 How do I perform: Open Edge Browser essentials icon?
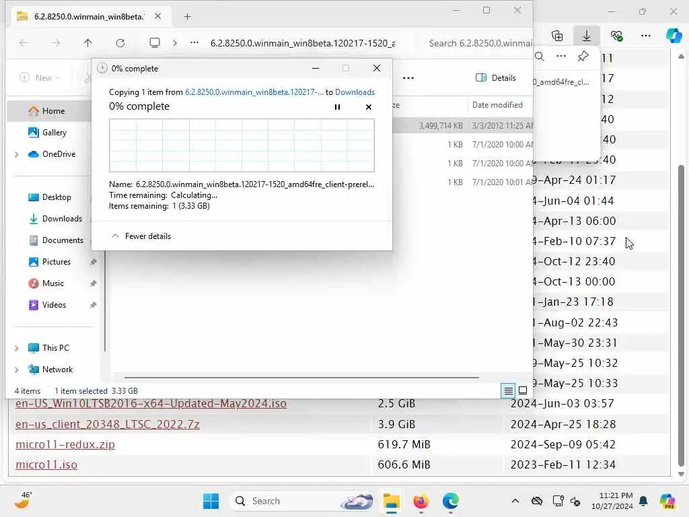pos(616,36)
